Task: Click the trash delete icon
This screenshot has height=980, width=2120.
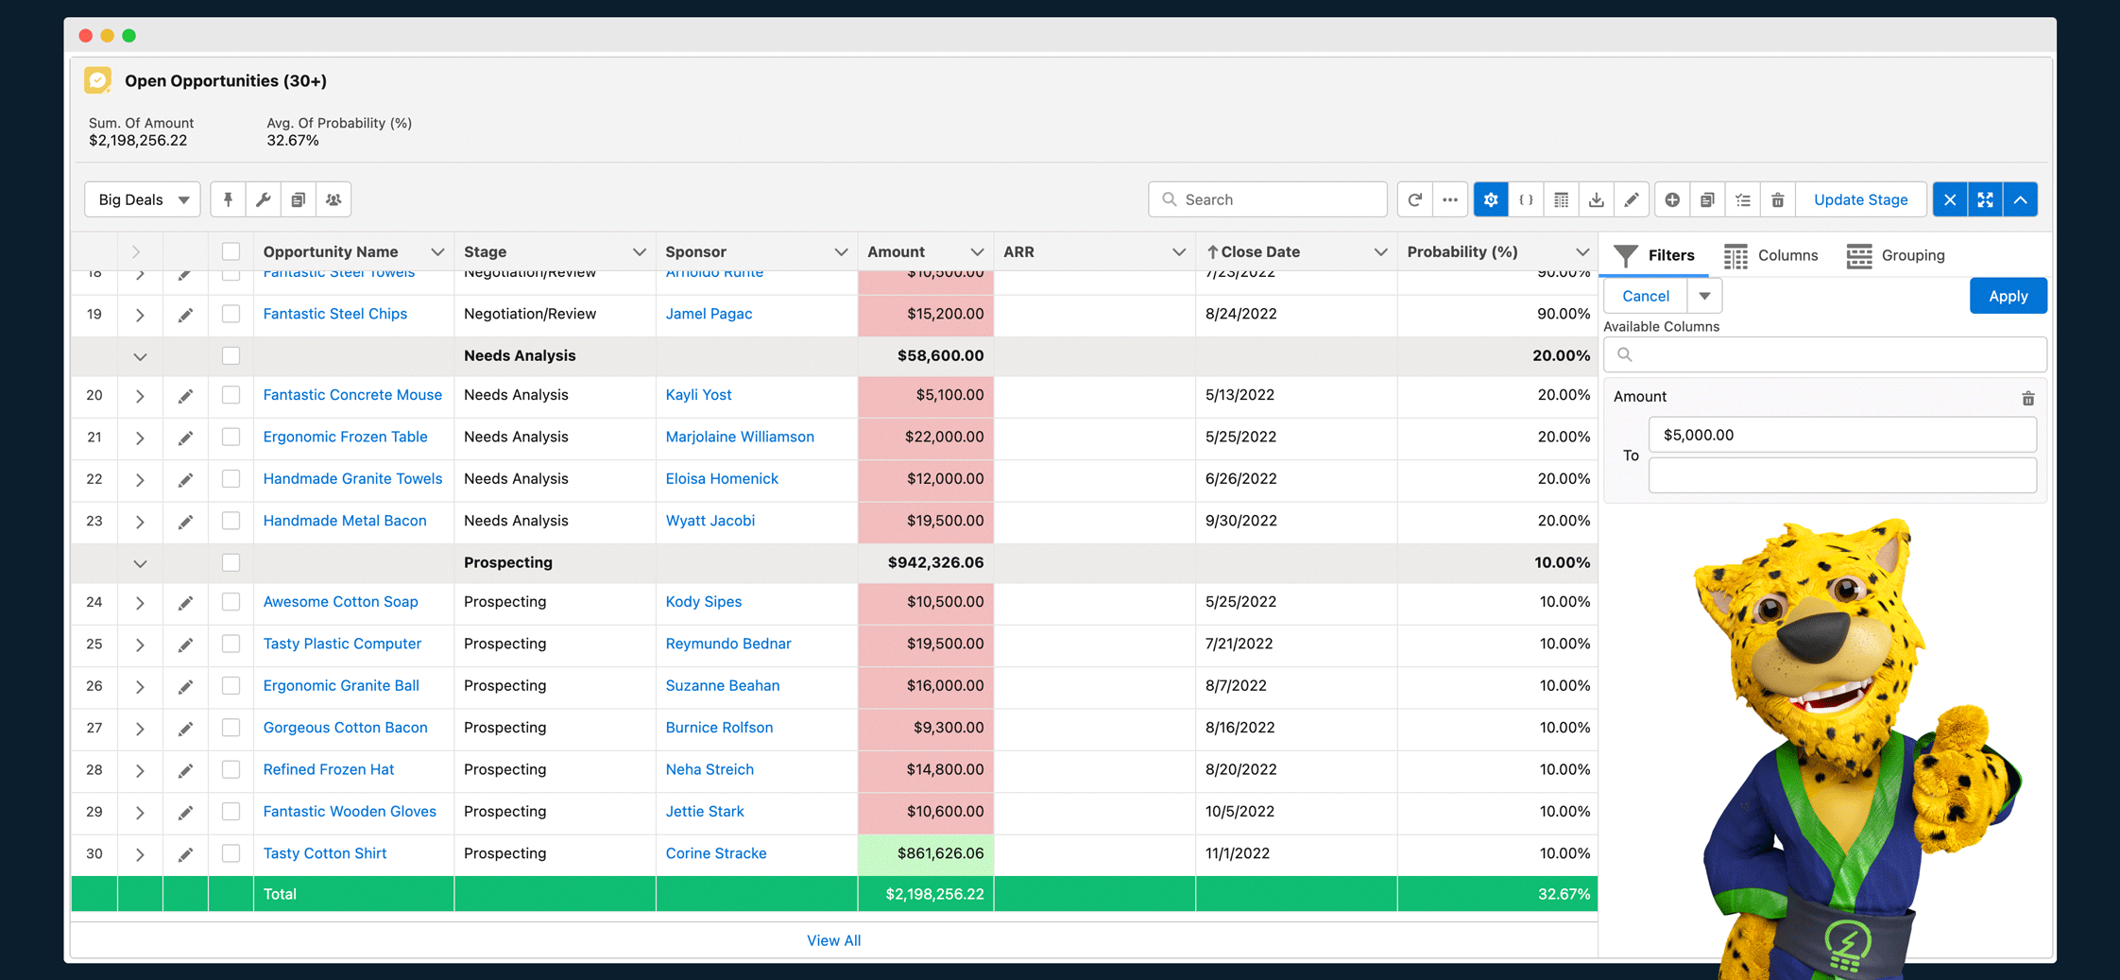Action: coord(1778,199)
